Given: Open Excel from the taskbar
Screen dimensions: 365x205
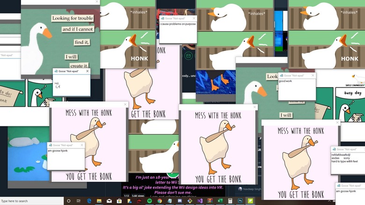Looking at the screenshot, I should pyautogui.click(x=220, y=201).
